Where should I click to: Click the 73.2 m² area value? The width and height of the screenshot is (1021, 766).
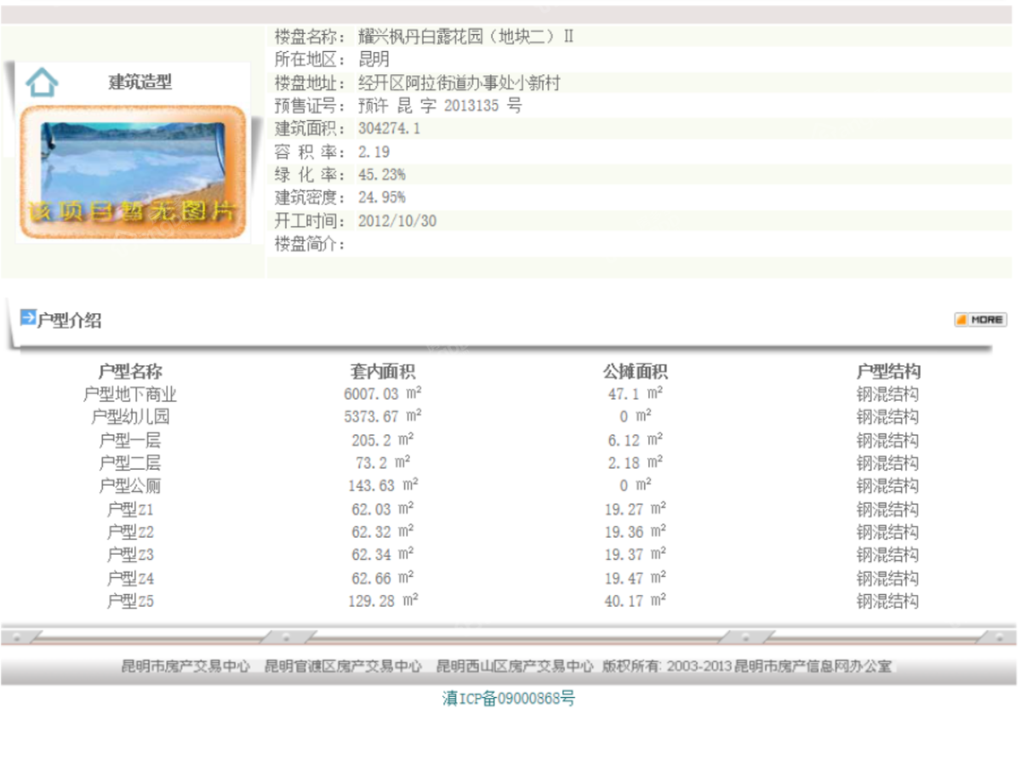383,463
